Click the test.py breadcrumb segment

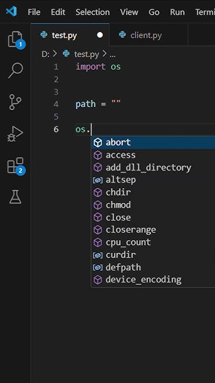tap(87, 54)
